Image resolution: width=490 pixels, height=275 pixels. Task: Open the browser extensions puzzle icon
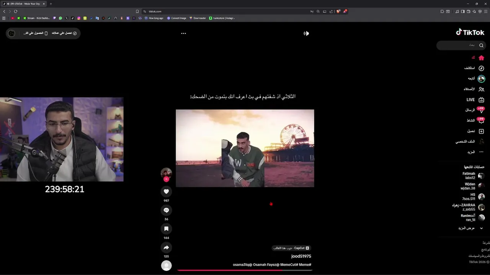tap(442, 11)
